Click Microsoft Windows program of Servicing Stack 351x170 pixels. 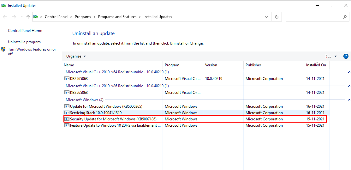pos(181,113)
